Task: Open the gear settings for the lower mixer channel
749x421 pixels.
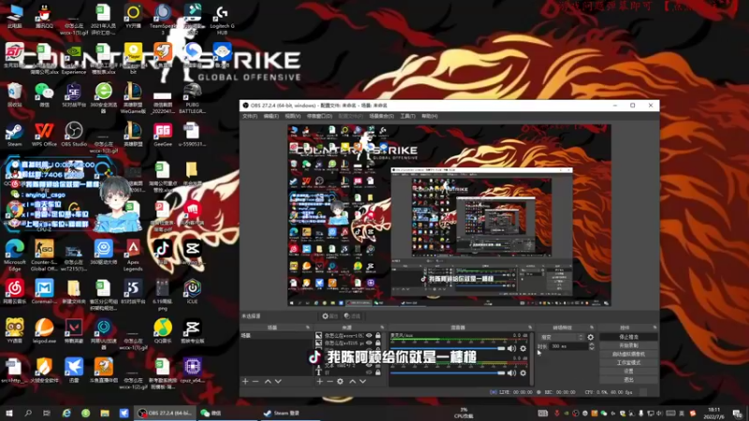Action: 523,372
